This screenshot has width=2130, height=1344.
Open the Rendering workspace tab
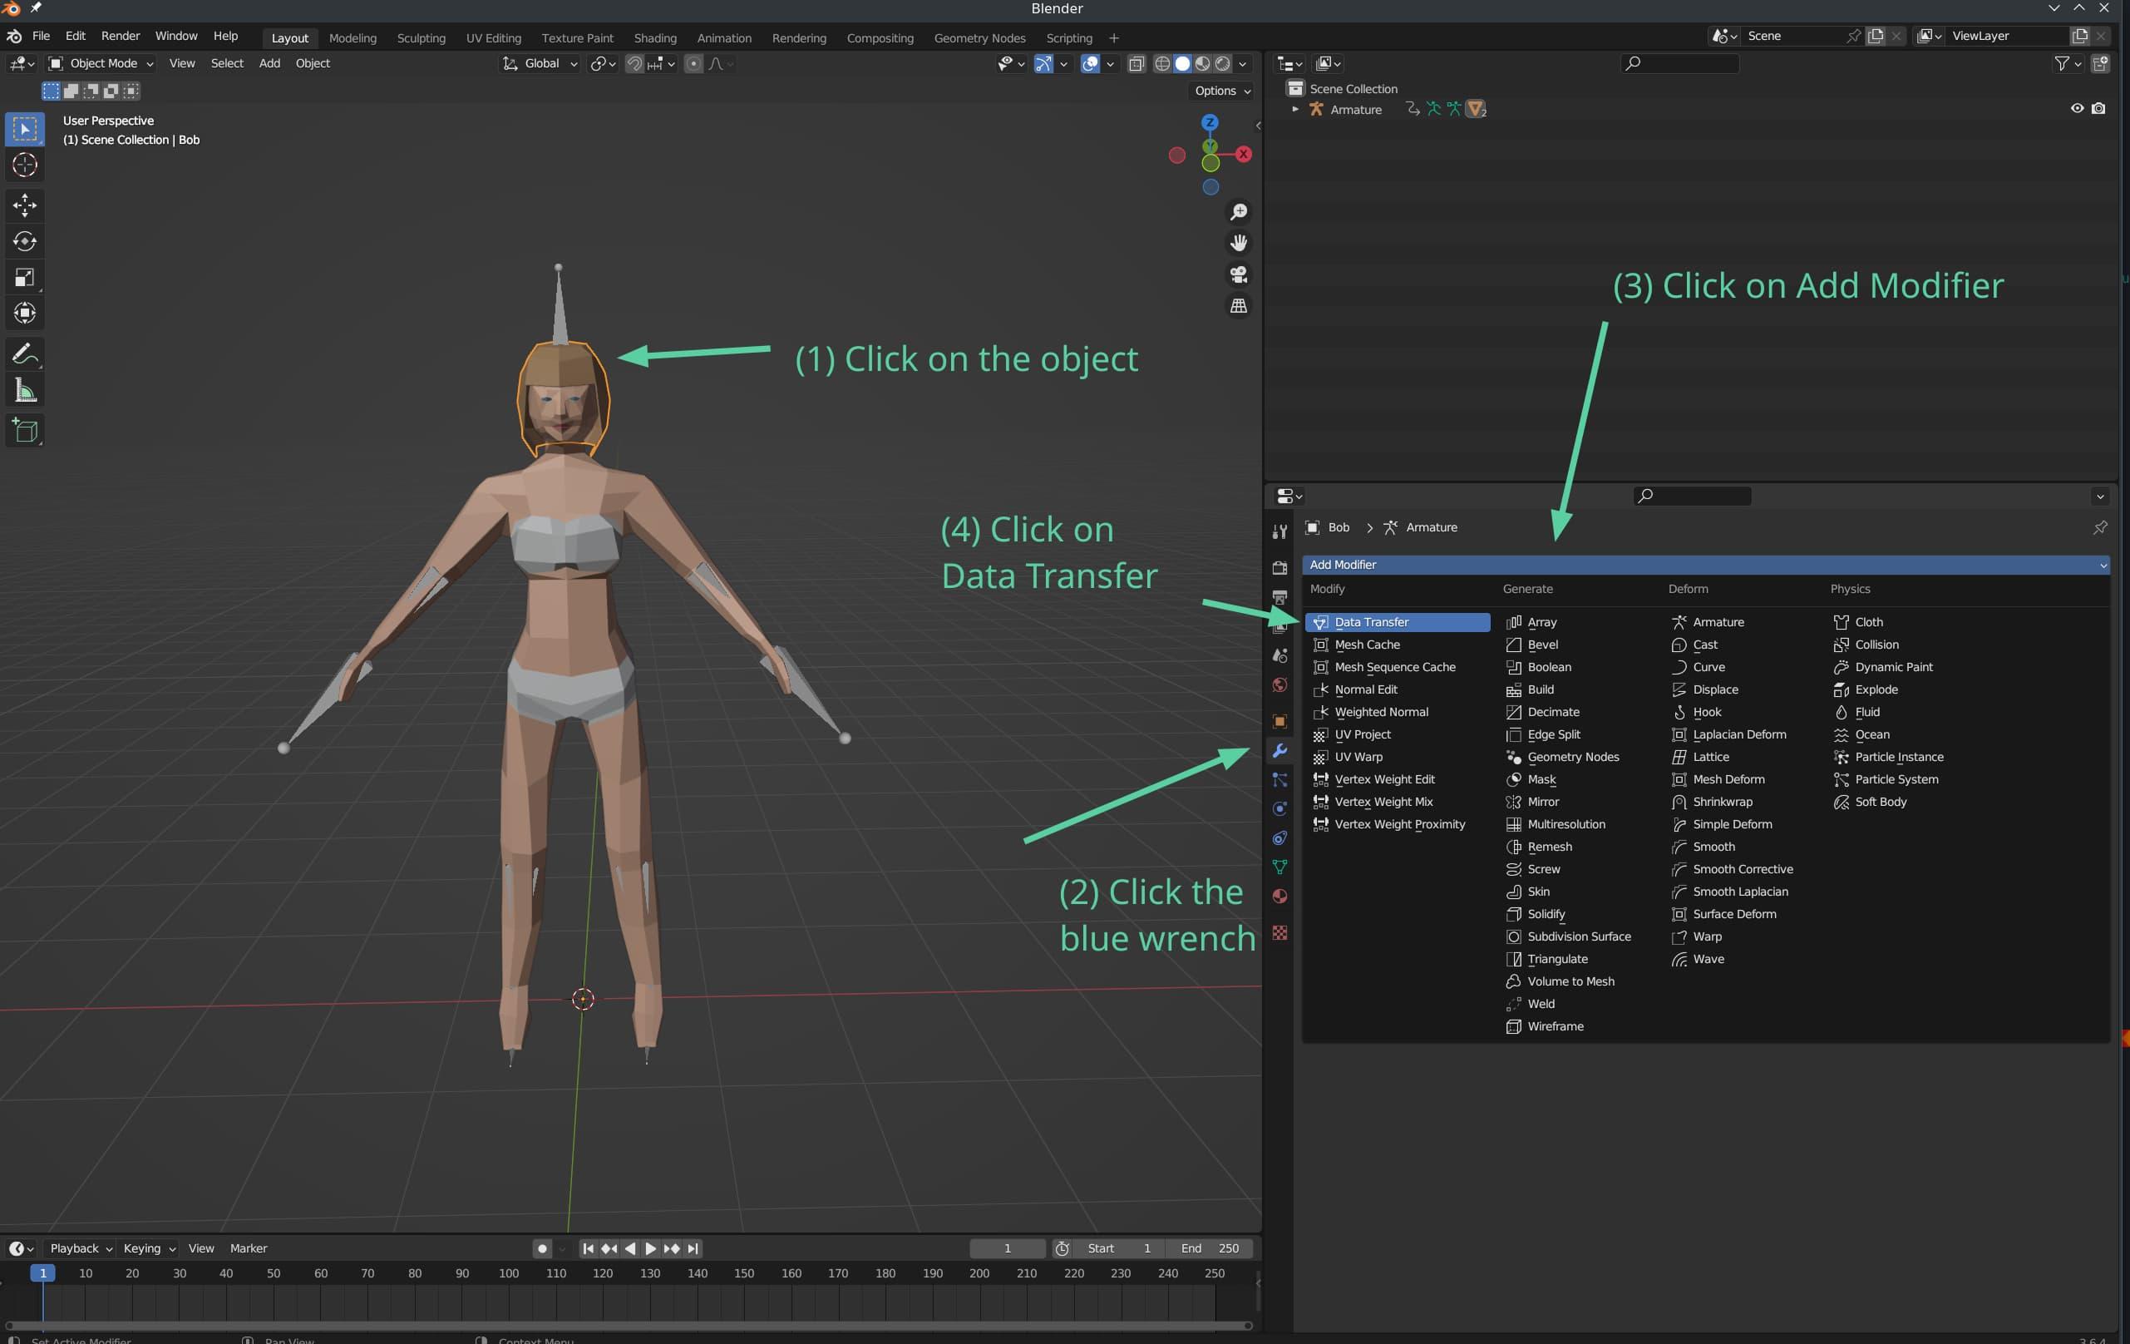coord(797,37)
